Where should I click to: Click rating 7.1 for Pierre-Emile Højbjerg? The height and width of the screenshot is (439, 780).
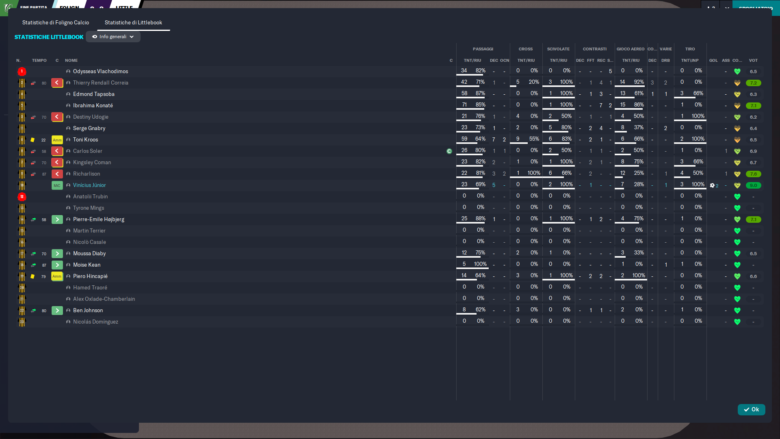pos(753,219)
